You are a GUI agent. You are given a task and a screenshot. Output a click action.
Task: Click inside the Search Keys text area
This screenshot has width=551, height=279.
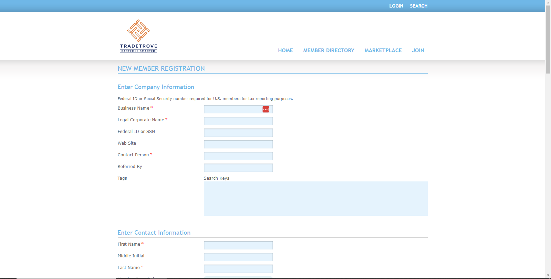click(x=315, y=199)
